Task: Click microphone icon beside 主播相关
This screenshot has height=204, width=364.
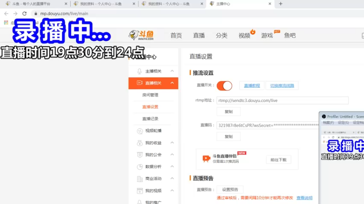Action: coord(139,71)
